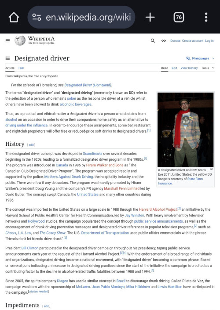The width and height of the screenshot is (220, 310).
Task: Open the Hiram Walker and Sons red link
Action: pos(105,165)
